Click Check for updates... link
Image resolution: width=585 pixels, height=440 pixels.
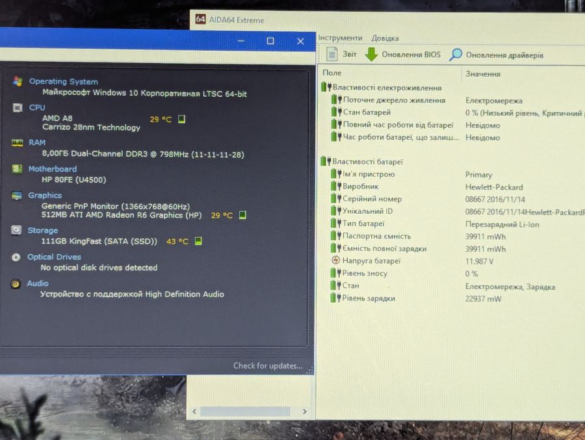point(268,366)
